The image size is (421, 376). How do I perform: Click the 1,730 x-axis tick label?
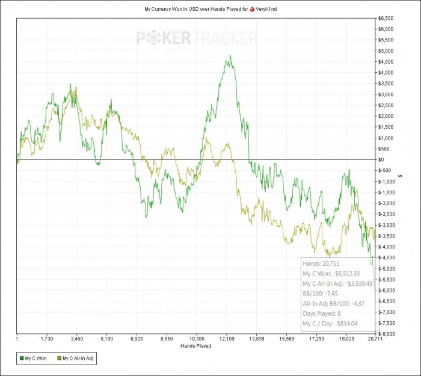tap(47, 339)
